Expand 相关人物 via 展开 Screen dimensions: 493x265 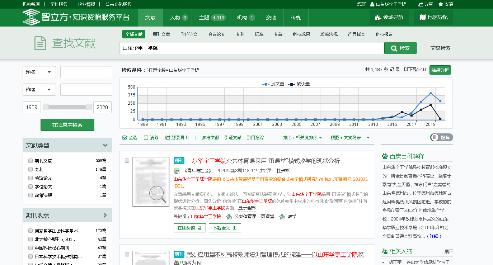[449, 251]
